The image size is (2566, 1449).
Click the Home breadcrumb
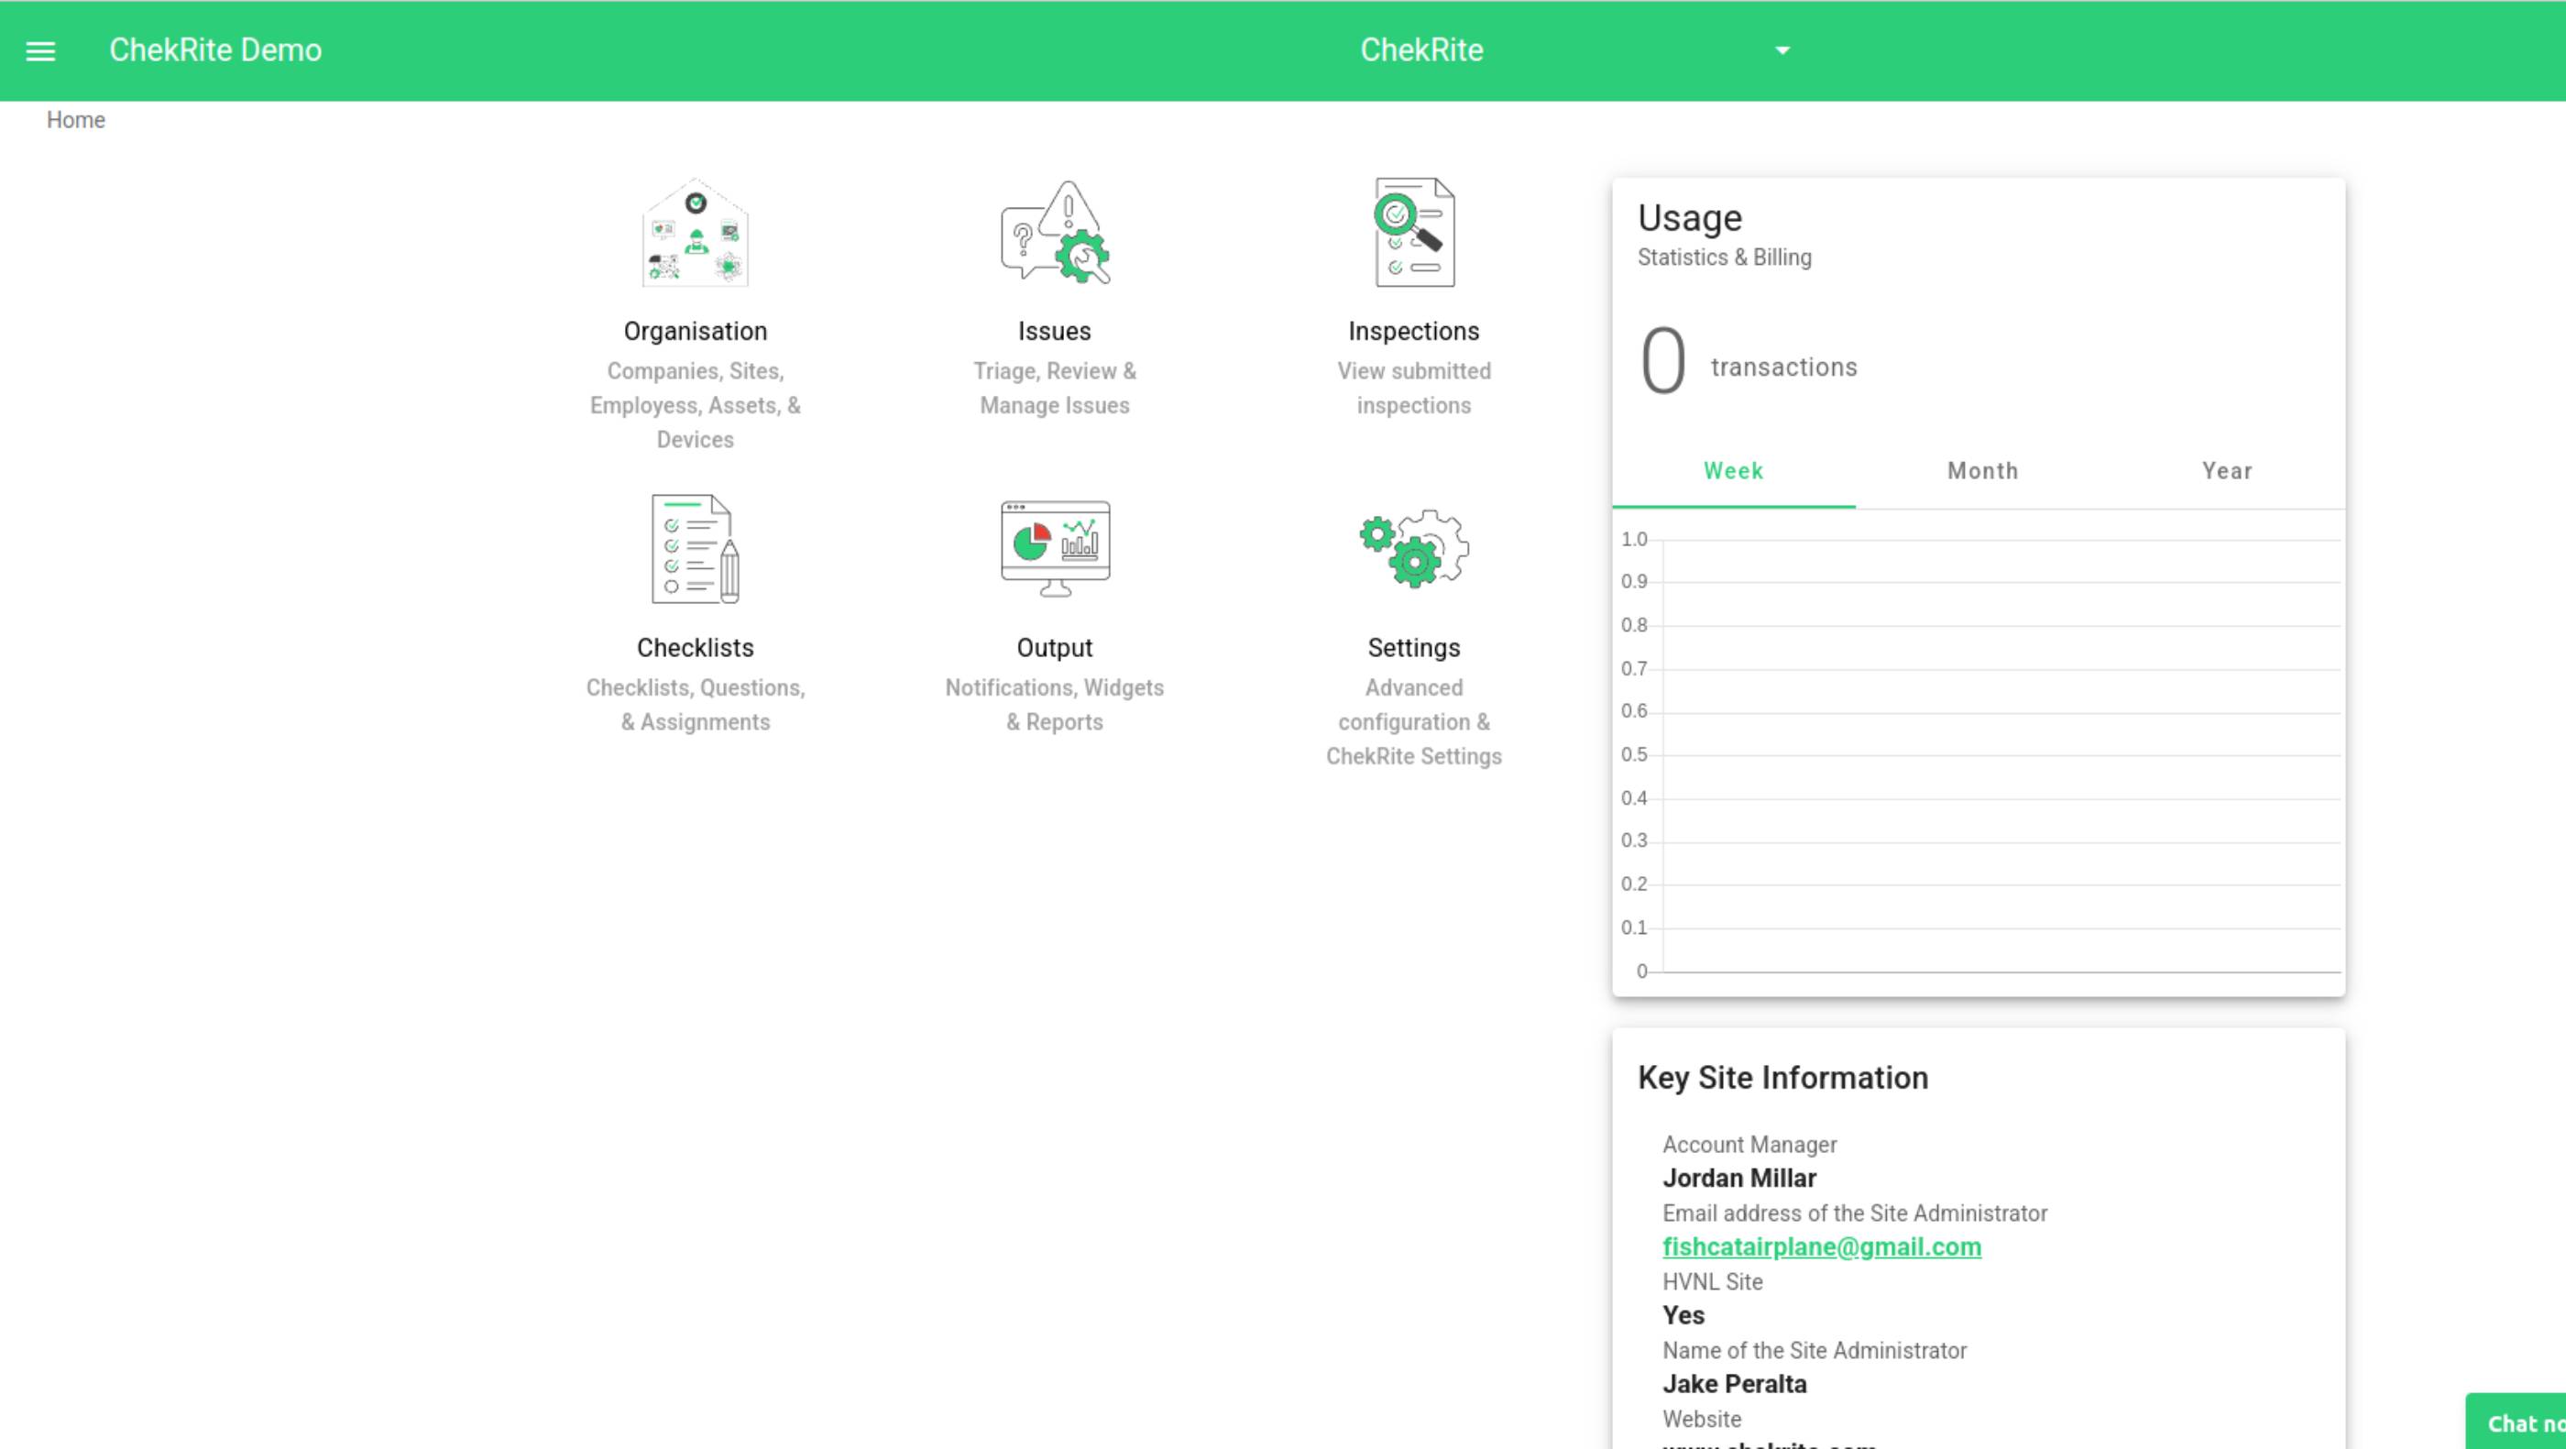[76, 120]
